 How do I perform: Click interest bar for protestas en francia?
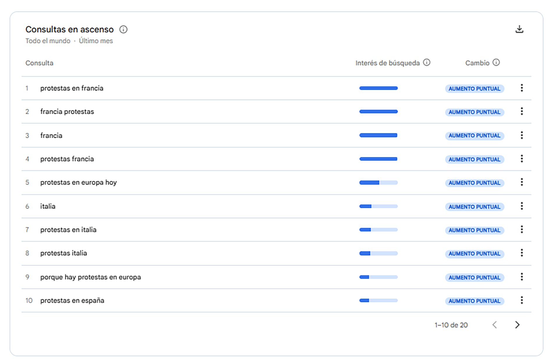(378, 88)
